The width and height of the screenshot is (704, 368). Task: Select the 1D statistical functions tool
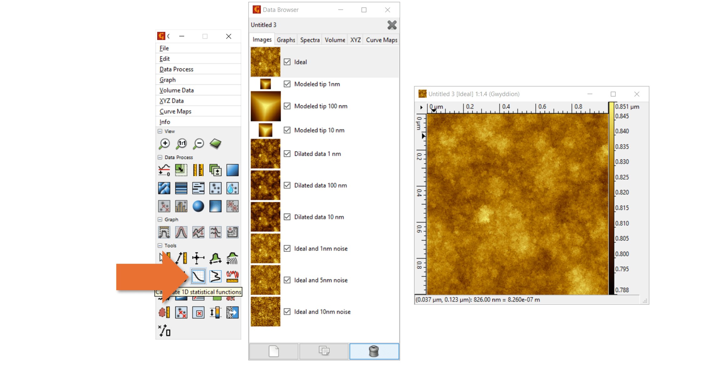pyautogui.click(x=198, y=276)
